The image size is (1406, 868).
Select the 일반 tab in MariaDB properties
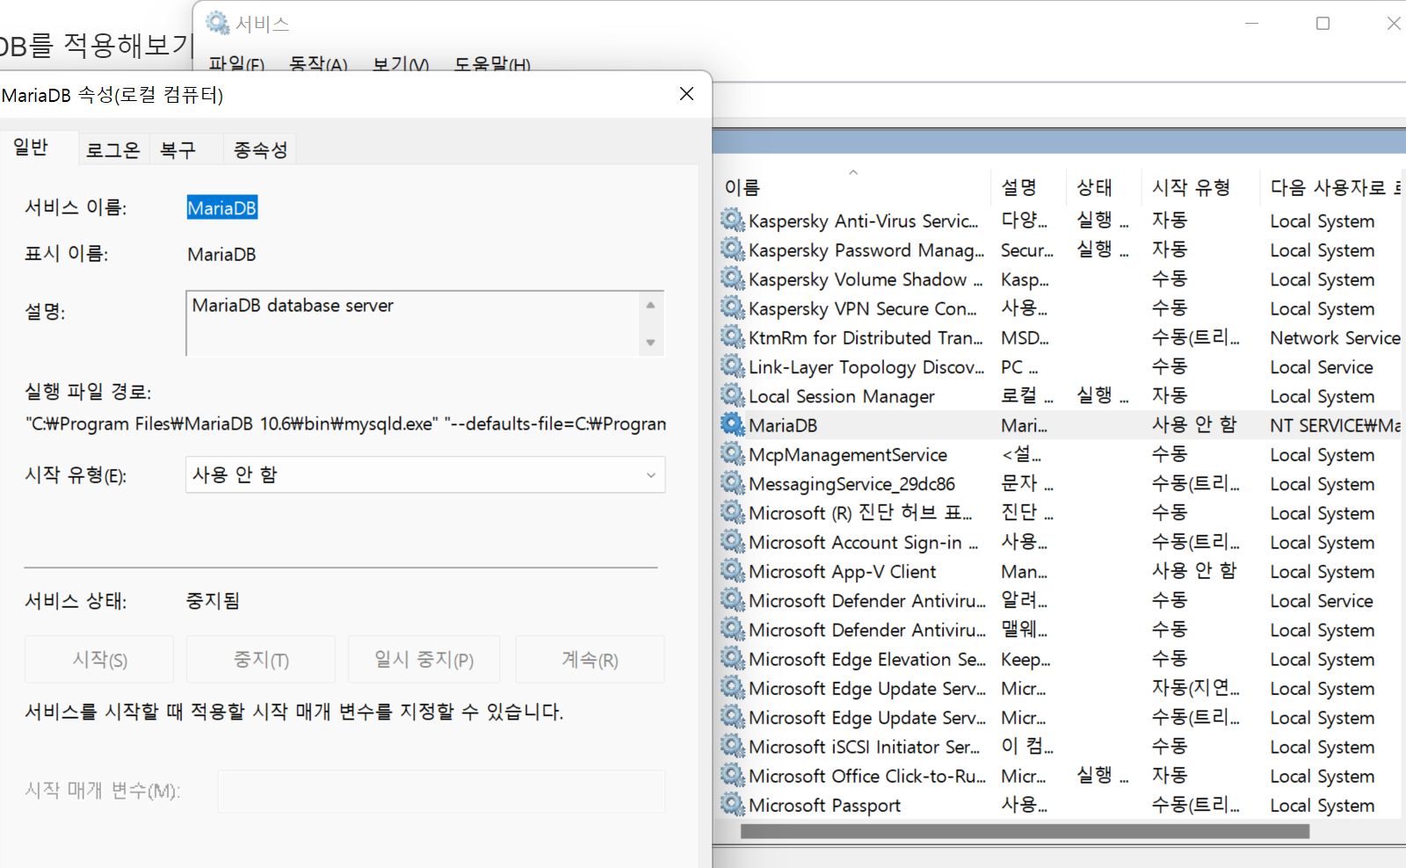click(31, 148)
